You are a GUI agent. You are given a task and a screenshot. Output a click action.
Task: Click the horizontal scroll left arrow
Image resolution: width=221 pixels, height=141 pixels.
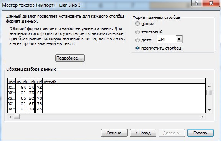10,117
